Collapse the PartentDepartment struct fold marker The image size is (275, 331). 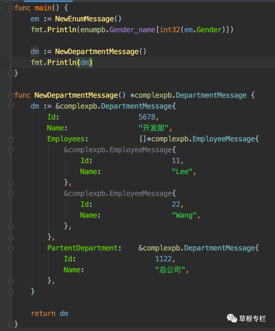tap(11, 248)
